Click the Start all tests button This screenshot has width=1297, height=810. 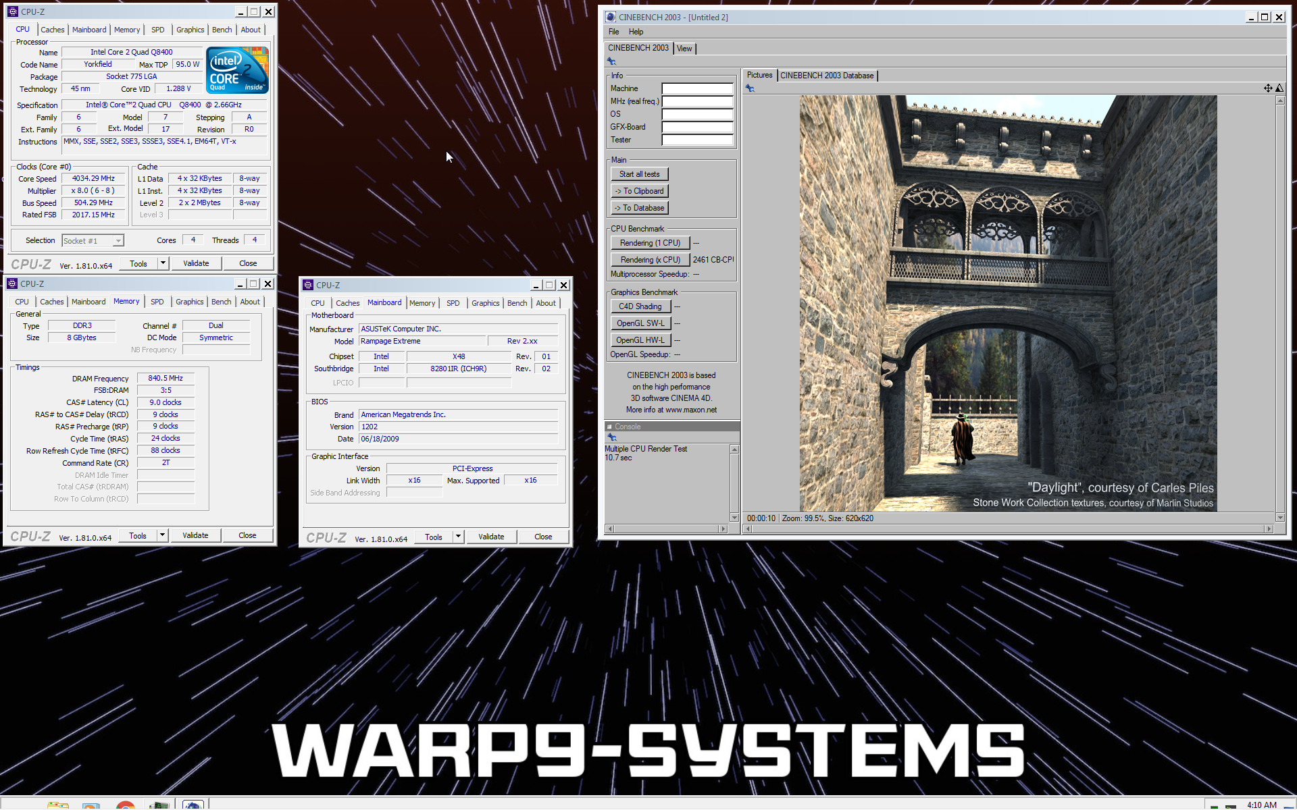point(639,174)
